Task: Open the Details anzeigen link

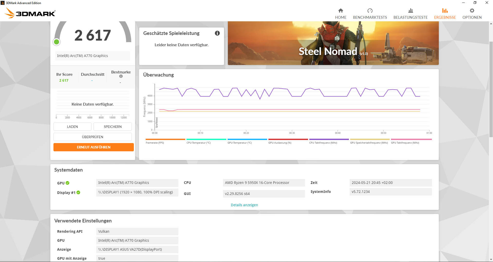Action: click(x=244, y=205)
